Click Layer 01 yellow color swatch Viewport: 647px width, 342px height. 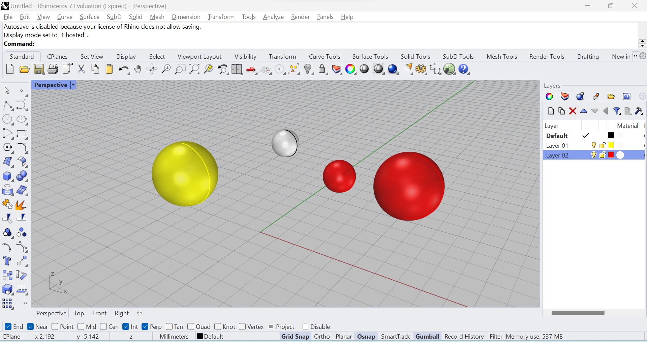pyautogui.click(x=611, y=145)
